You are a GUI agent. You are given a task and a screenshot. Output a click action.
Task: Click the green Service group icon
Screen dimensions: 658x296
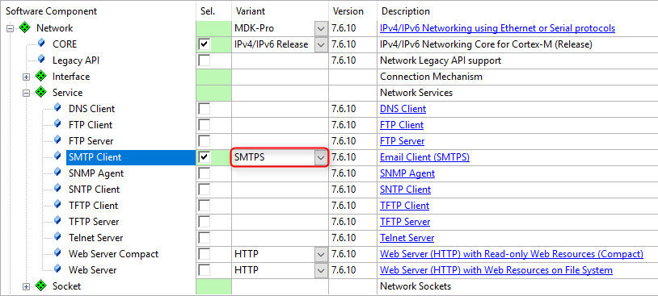pos(40,93)
